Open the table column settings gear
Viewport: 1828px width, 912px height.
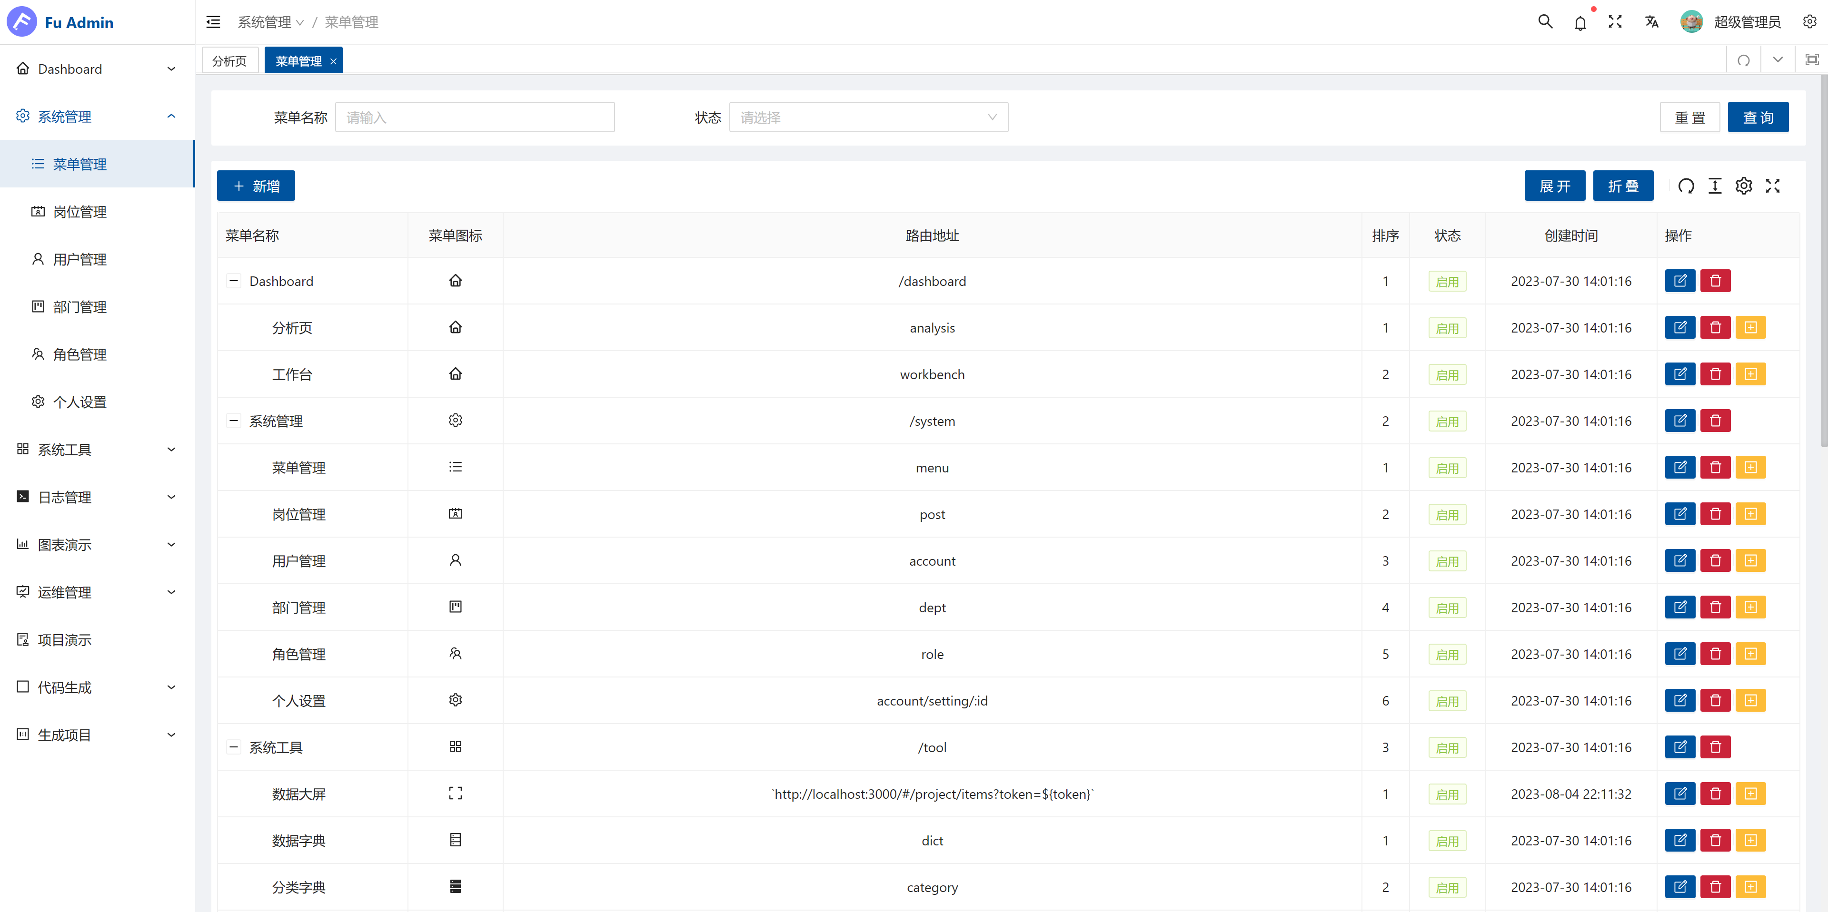coord(1744,186)
